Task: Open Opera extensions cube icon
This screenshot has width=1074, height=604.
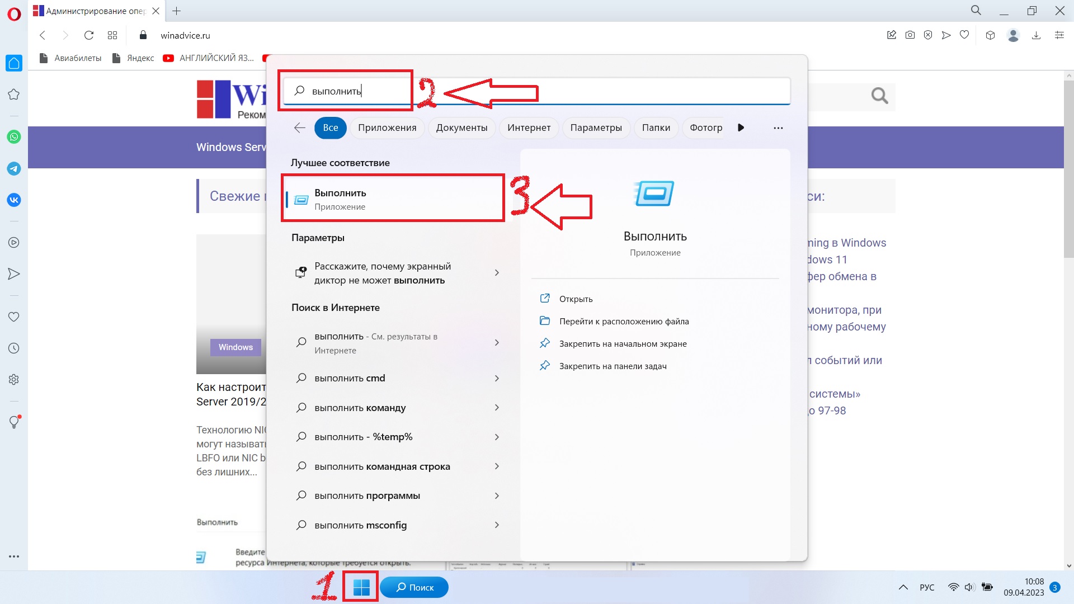Action: pos(990,35)
